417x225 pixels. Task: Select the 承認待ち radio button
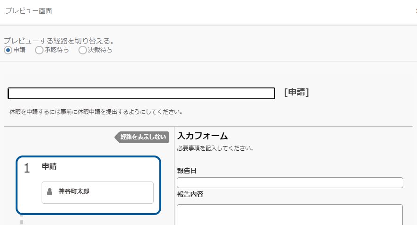(x=39, y=50)
